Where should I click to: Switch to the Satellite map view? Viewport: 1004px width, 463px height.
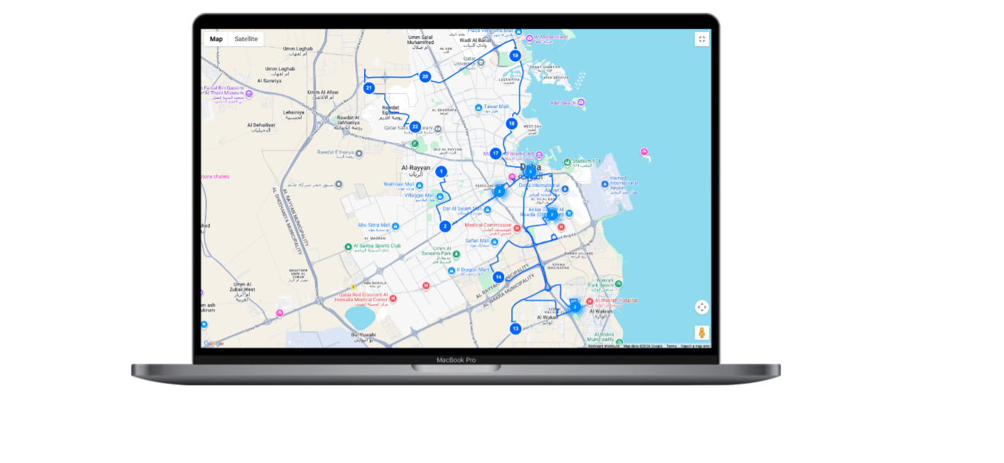(246, 39)
